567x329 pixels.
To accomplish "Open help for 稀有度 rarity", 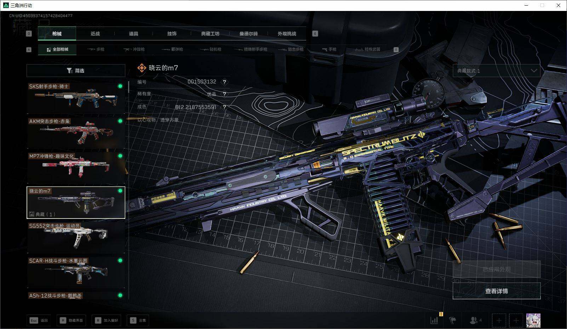I will pos(224,94).
